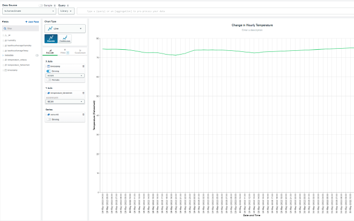Select the Discrete line chart icon
The width and height of the screenshot is (354, 221).
click(51, 39)
